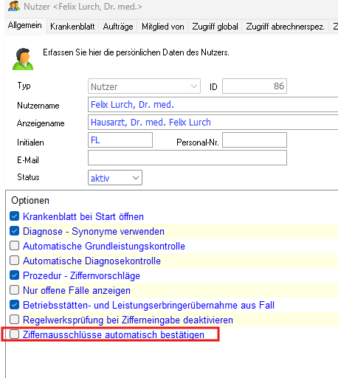
Task: Click the Anzeigename label
Action: click(41, 123)
